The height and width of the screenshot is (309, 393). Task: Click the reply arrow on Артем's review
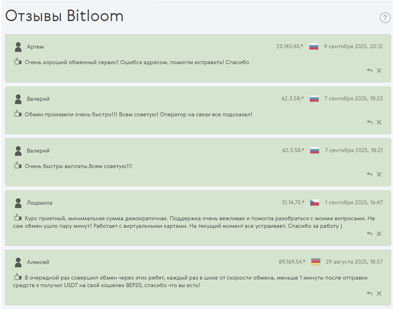(369, 70)
